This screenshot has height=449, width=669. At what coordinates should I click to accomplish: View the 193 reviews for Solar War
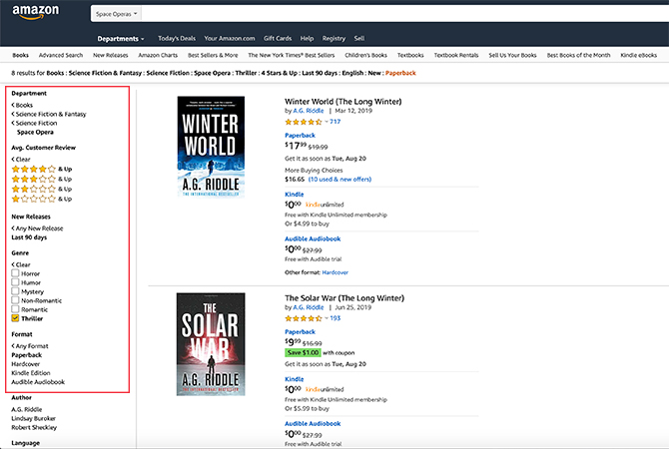pos(334,318)
